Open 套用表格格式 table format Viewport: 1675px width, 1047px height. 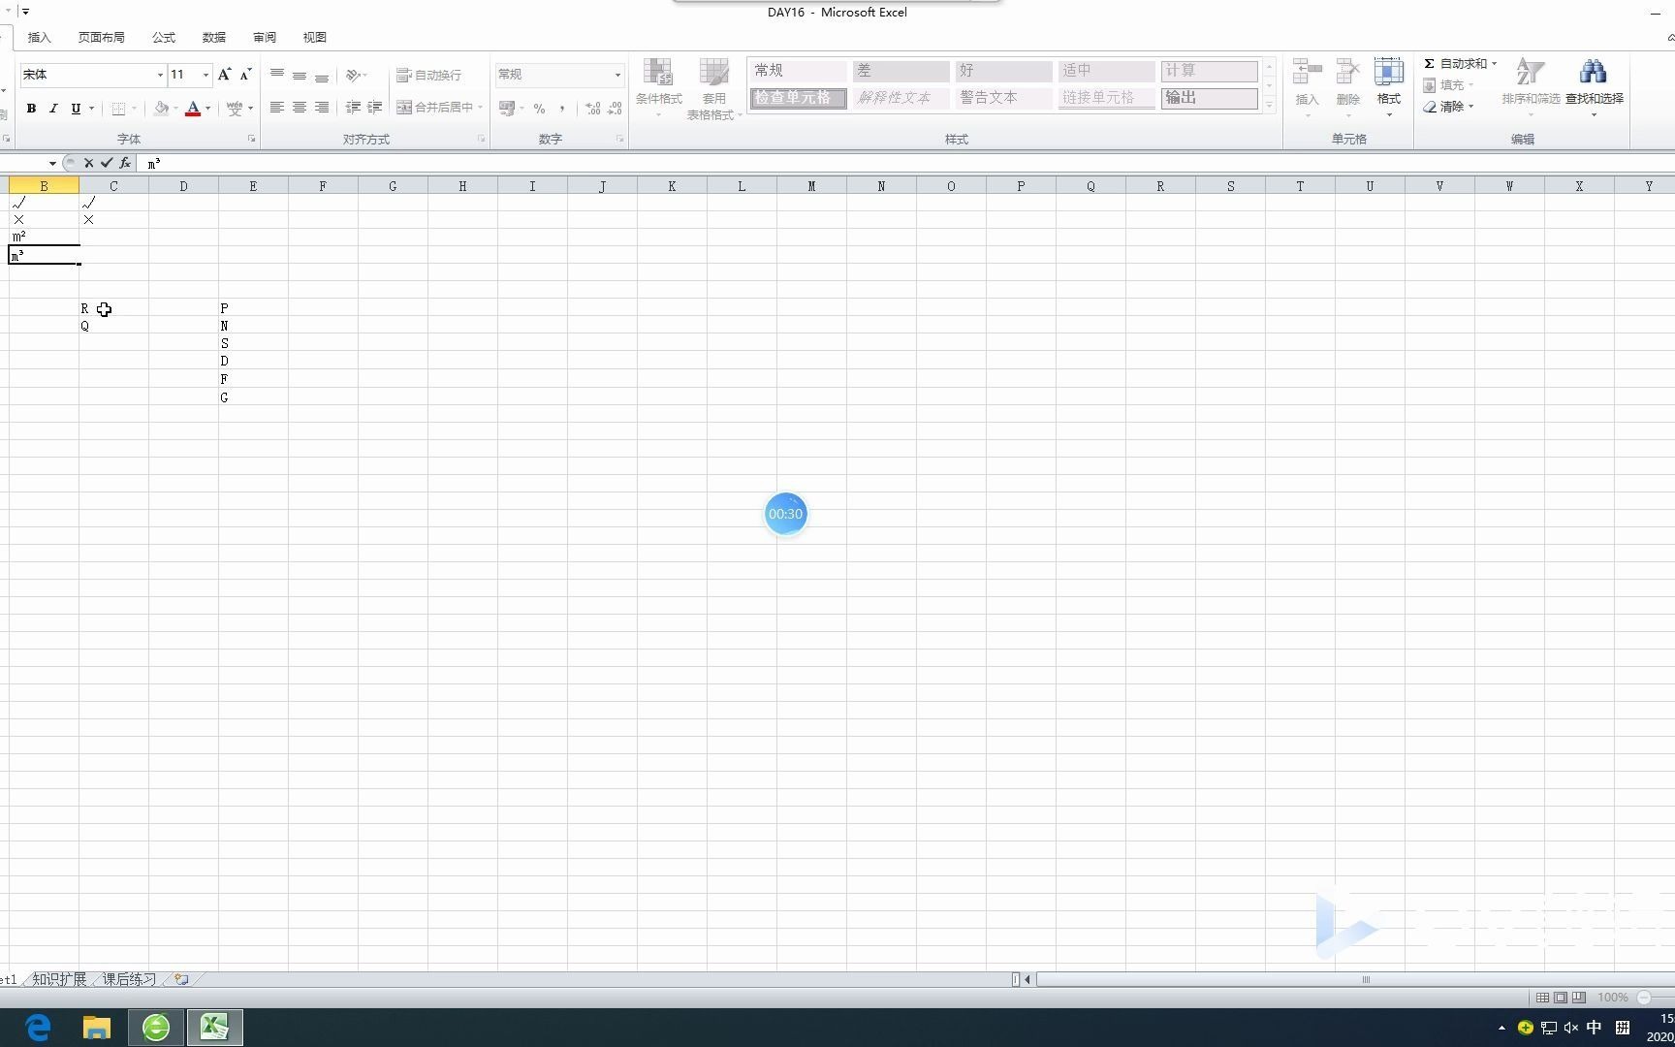(x=714, y=88)
